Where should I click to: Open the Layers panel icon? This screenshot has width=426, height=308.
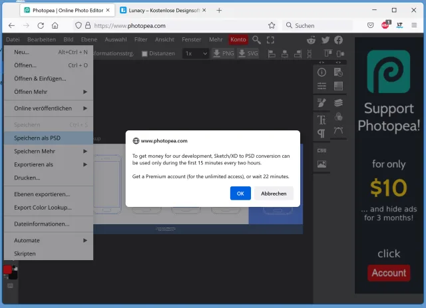339,102
